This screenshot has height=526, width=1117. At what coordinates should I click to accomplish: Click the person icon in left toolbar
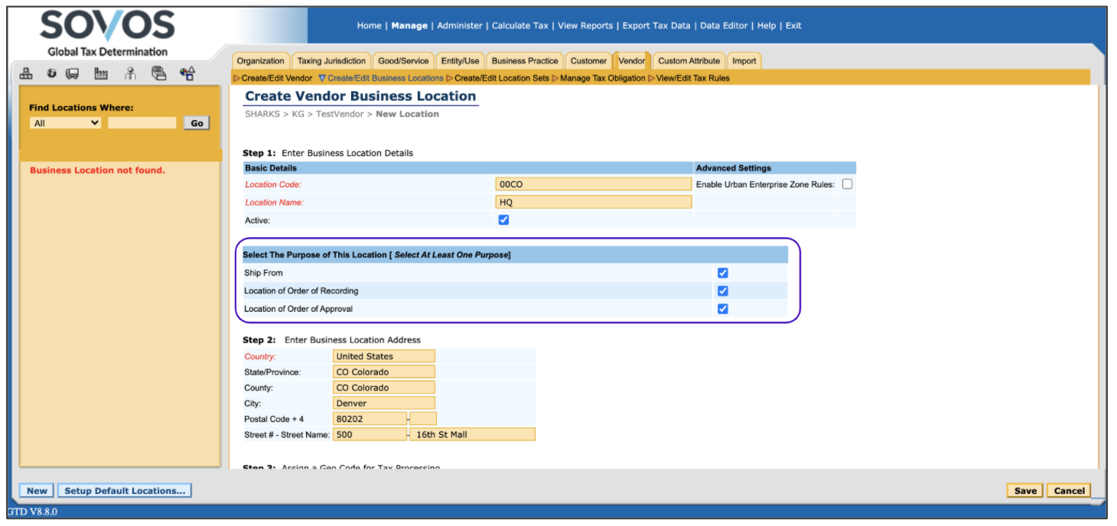click(130, 73)
